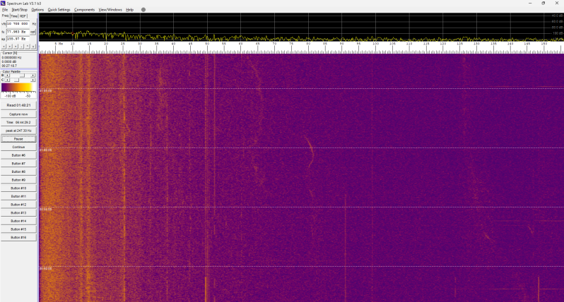Switch to the RDF tab
The image size is (564, 302).
tap(23, 16)
